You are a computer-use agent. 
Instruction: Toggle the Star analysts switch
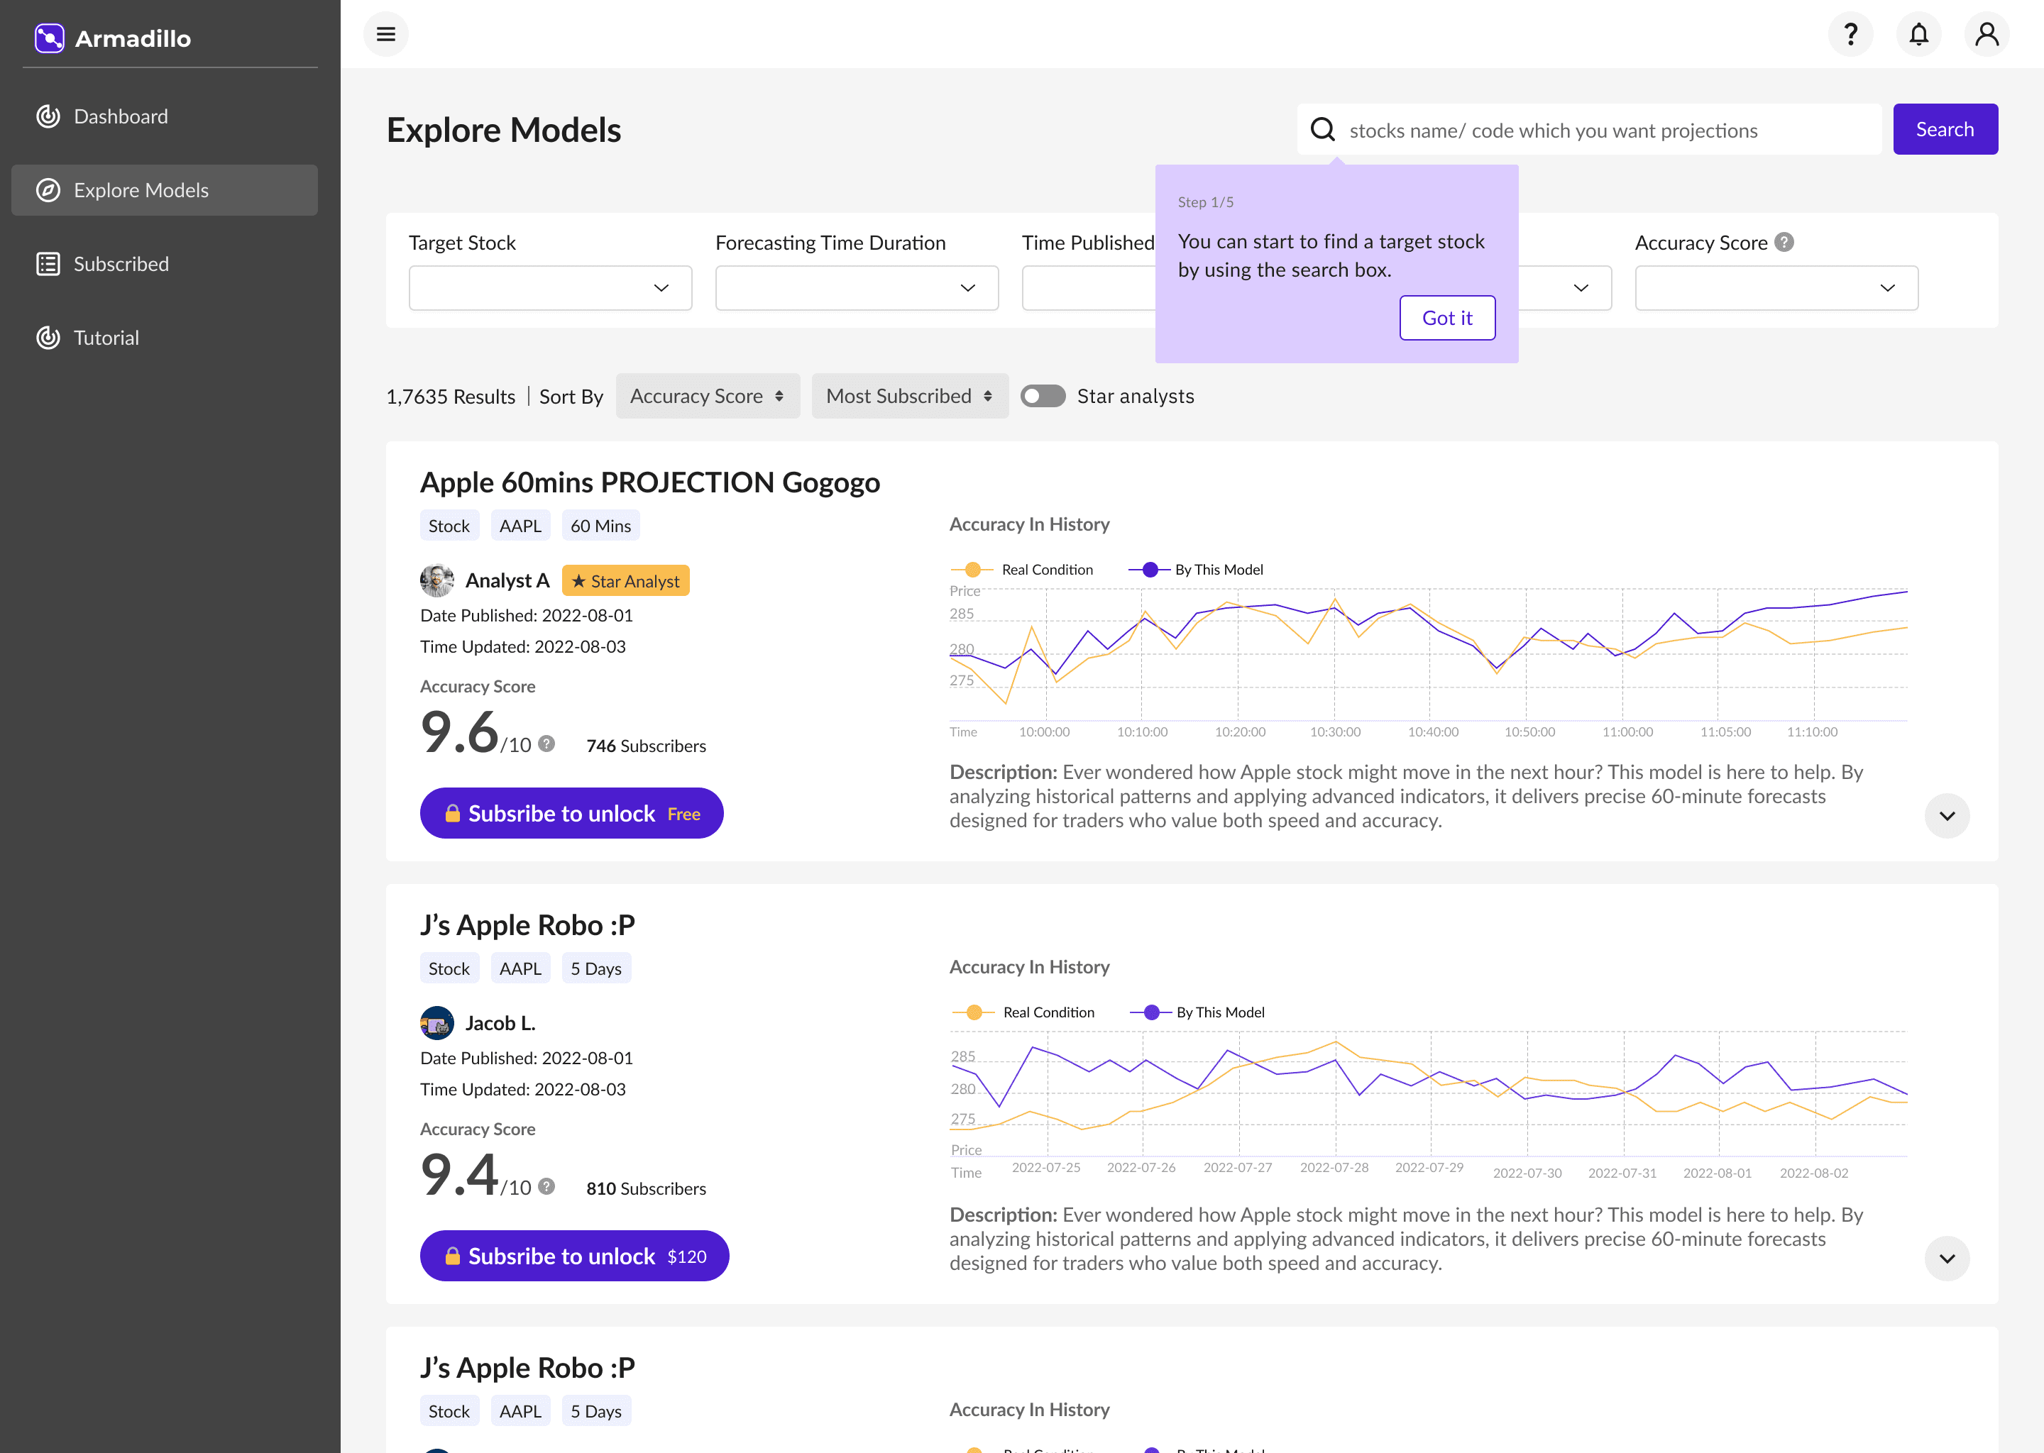[1043, 397]
